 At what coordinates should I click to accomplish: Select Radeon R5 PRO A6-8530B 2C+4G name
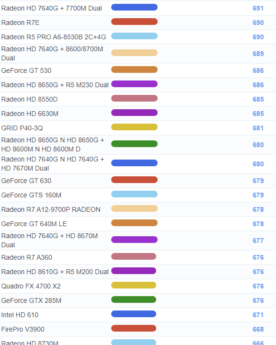click(54, 37)
